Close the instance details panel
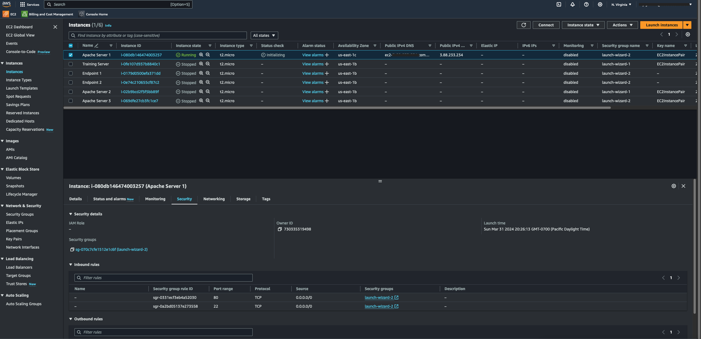 pyautogui.click(x=683, y=186)
